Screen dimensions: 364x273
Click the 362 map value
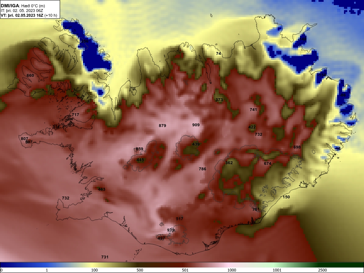(x=229, y=163)
